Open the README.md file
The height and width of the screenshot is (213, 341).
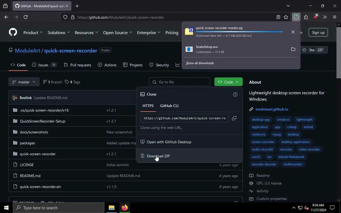coord(30,176)
